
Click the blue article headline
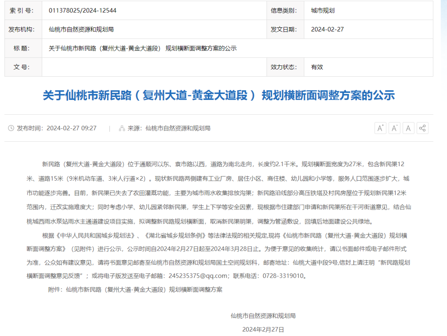[219, 96]
